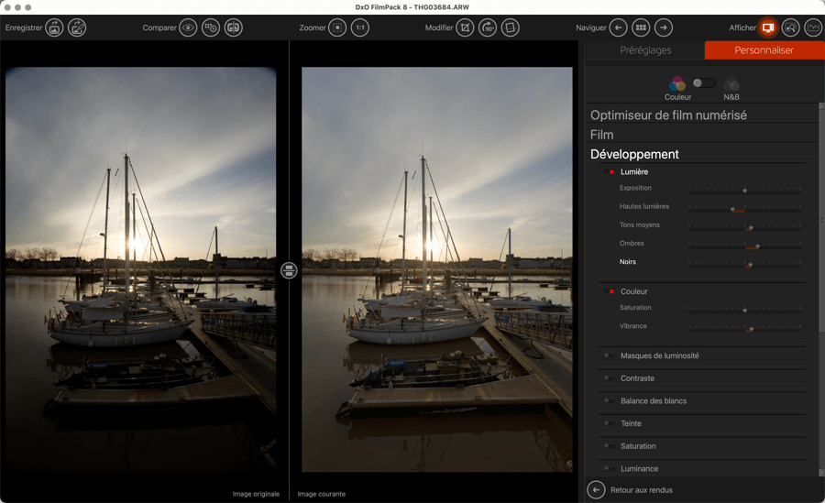This screenshot has height=503, width=825.
Task: Disable the Lumière section toggle
Action: [610, 172]
